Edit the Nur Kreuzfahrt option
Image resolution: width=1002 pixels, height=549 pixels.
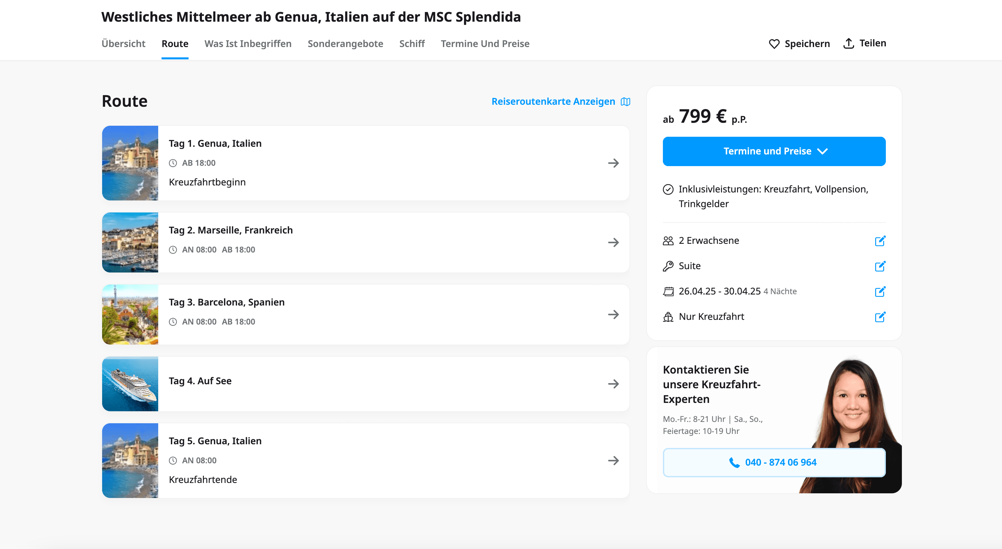(x=880, y=317)
